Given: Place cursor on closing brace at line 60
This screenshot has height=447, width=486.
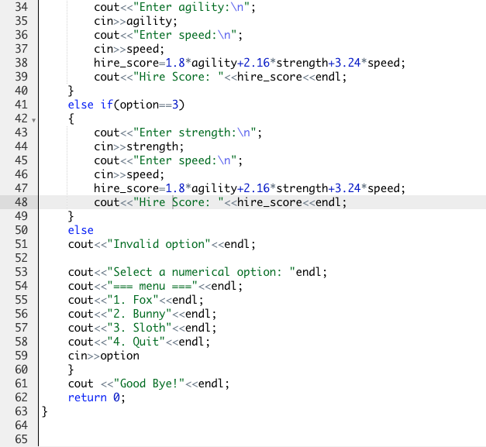Looking at the screenshot, I should (x=71, y=370).
